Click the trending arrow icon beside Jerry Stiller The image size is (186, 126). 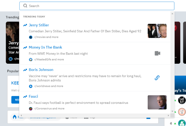(25, 25)
